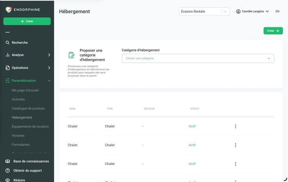Open Équipements de location

coord(30,126)
